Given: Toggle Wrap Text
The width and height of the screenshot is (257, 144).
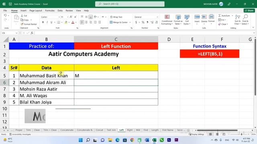Looking at the screenshot, I should [x=116, y=17].
